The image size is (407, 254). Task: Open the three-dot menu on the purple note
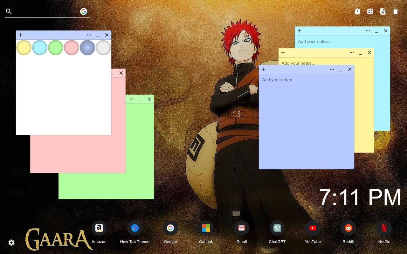(332, 69)
